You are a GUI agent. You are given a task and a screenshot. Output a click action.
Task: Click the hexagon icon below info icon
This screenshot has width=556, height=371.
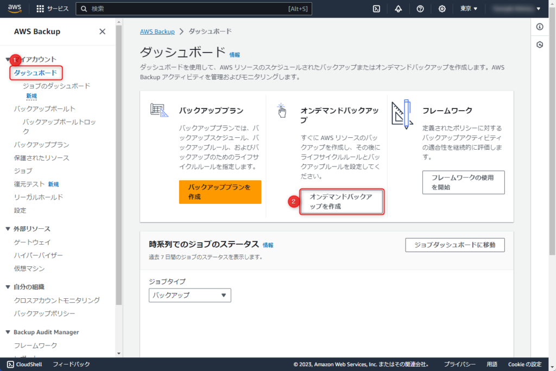pyautogui.click(x=540, y=44)
